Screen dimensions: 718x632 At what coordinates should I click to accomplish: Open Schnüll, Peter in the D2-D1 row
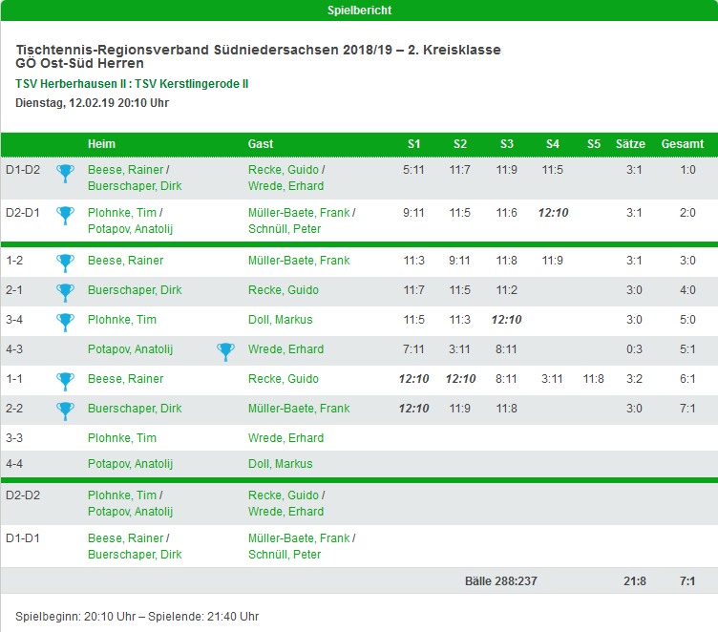pyautogui.click(x=285, y=229)
